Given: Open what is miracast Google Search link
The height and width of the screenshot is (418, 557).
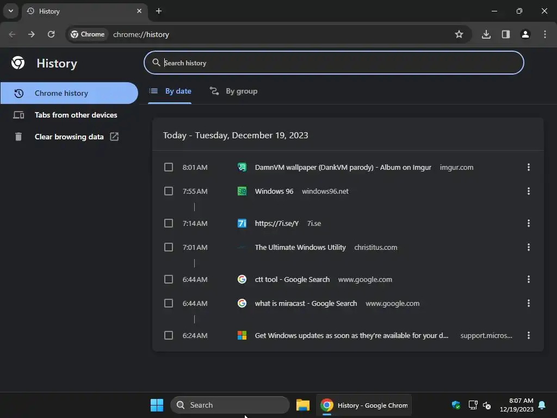Looking at the screenshot, I should pyautogui.click(x=306, y=304).
